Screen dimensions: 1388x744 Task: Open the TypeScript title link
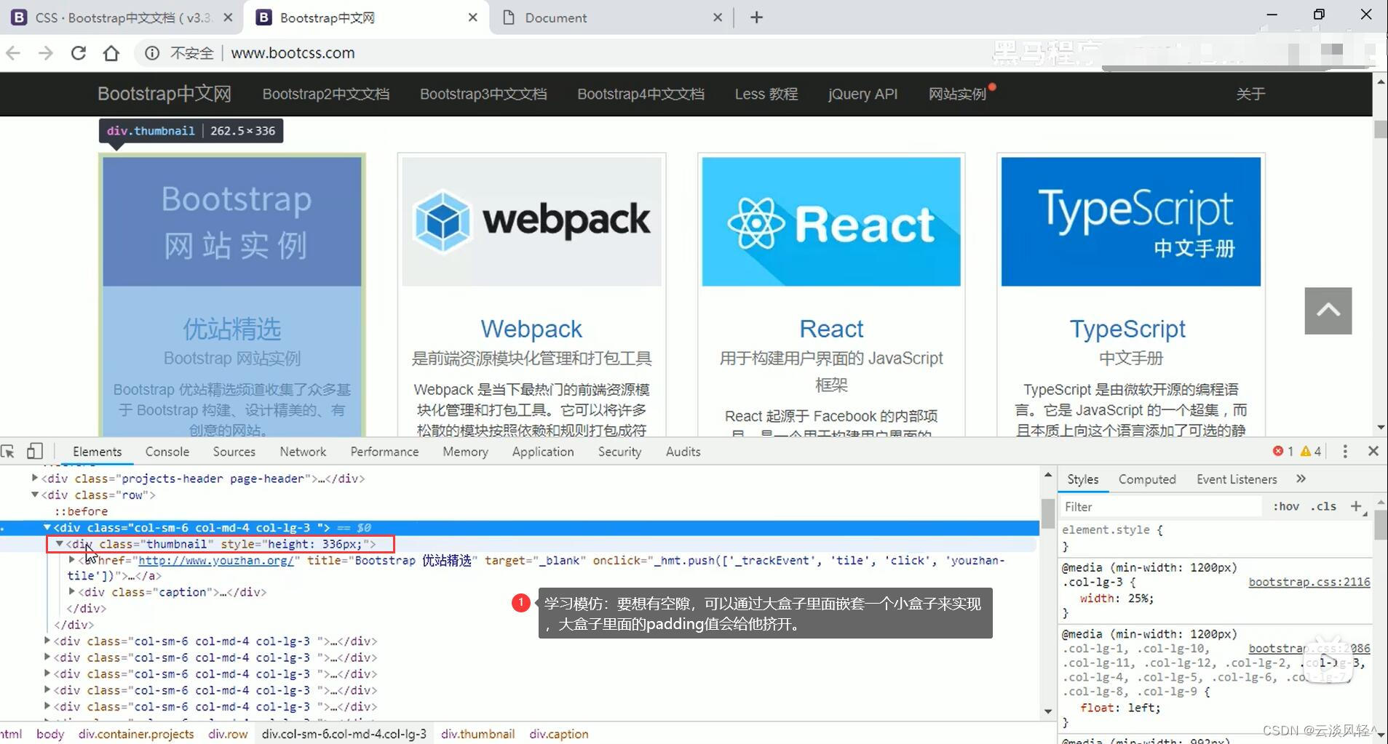(x=1127, y=329)
